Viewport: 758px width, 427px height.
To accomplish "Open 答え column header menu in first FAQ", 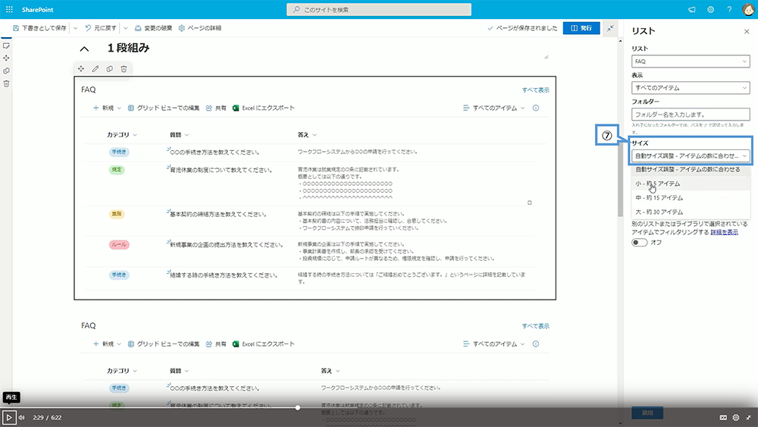I will click(307, 135).
